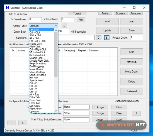Choose Ctrl + A action

42,92
